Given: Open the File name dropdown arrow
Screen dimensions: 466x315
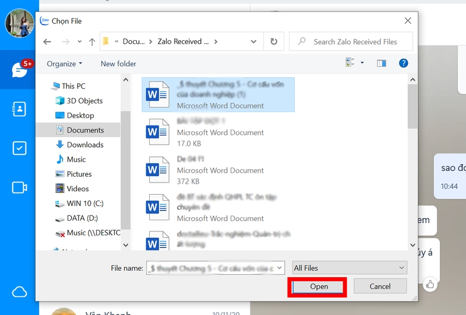Looking at the screenshot, I should [280, 268].
